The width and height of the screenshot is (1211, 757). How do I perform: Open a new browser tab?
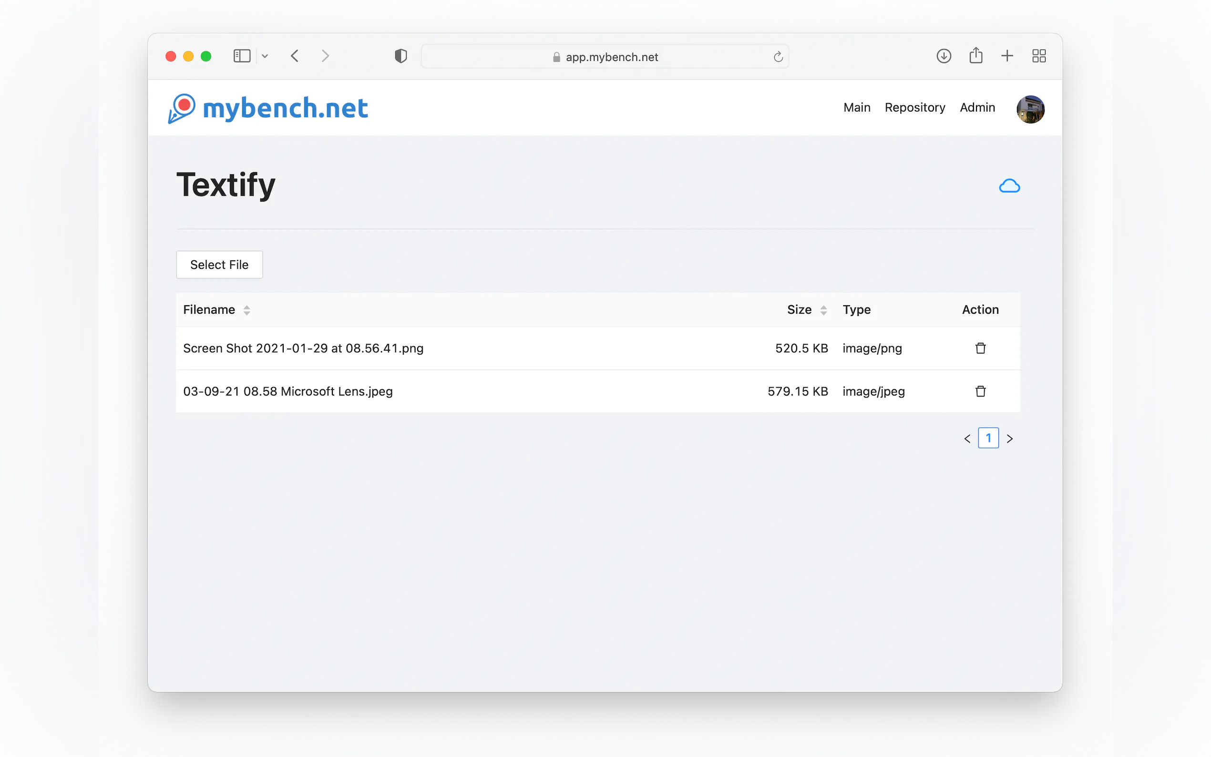click(1007, 56)
